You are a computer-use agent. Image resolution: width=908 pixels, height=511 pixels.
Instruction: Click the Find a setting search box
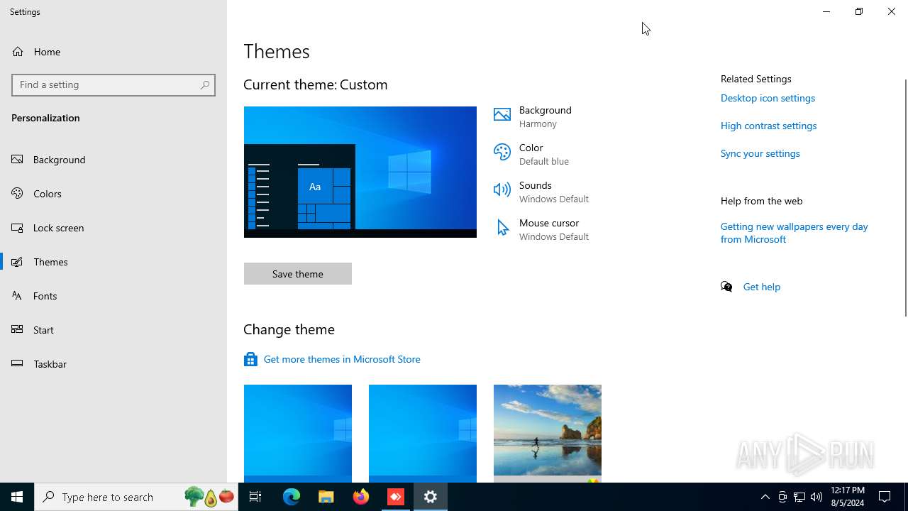pyautogui.click(x=113, y=84)
